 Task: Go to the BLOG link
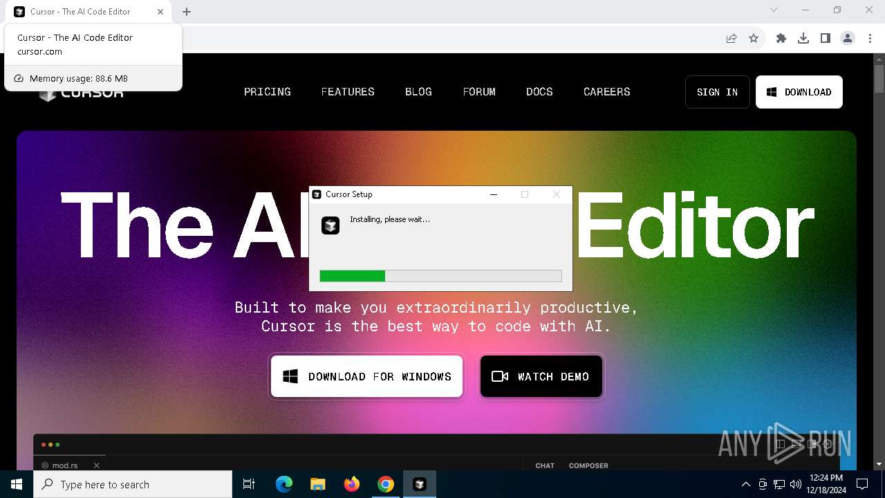[418, 91]
